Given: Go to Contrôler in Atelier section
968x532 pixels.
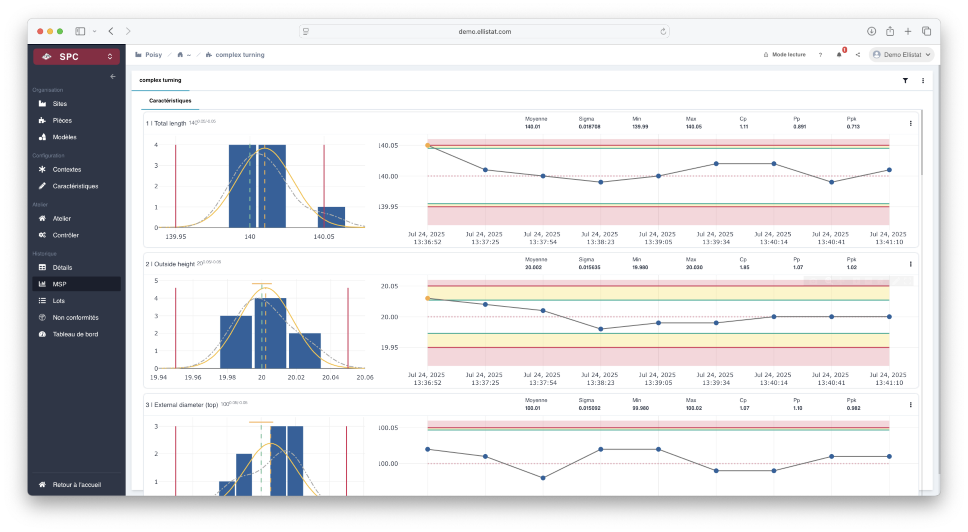Looking at the screenshot, I should [x=65, y=235].
